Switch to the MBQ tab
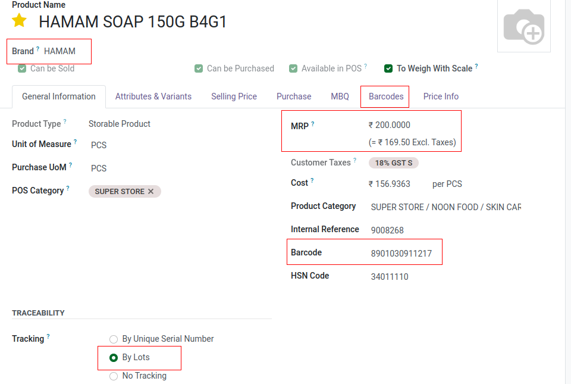Viewport: 571px width, 384px height. tap(340, 96)
